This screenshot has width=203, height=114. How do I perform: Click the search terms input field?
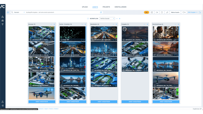(x=62, y=12)
